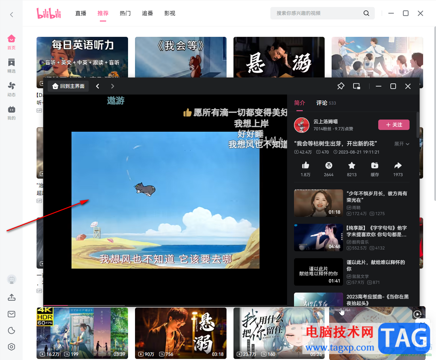Pin the player window on top
This screenshot has height=360, width=436.
(x=341, y=86)
